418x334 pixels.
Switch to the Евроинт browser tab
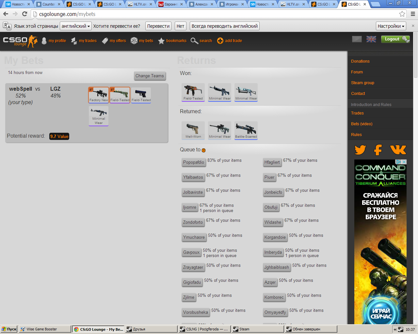[170, 4]
